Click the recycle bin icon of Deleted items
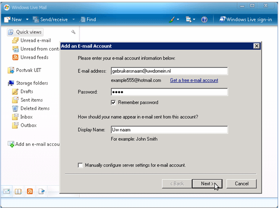 coord(15,109)
